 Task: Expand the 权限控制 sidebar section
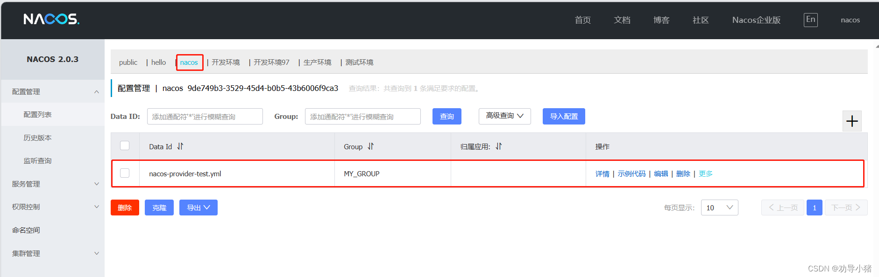[97, 207]
